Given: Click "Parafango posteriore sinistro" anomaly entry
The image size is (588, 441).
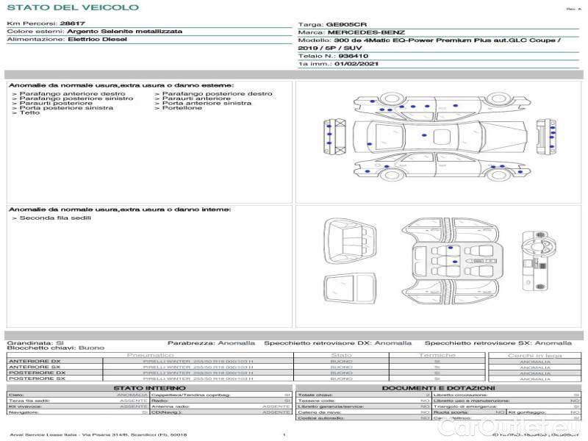Looking at the screenshot, I should pos(76,98).
